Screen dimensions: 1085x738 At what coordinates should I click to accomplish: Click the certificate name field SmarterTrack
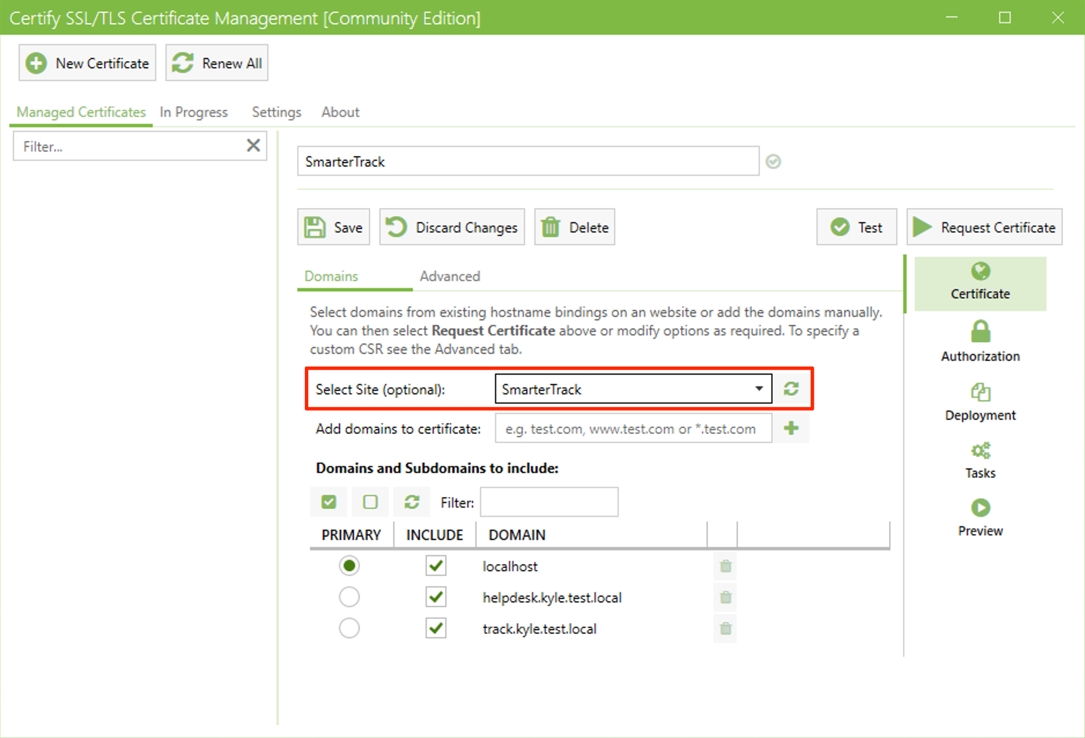(528, 161)
